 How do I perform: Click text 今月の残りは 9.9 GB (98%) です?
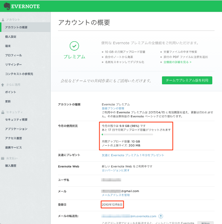click(123, 126)
